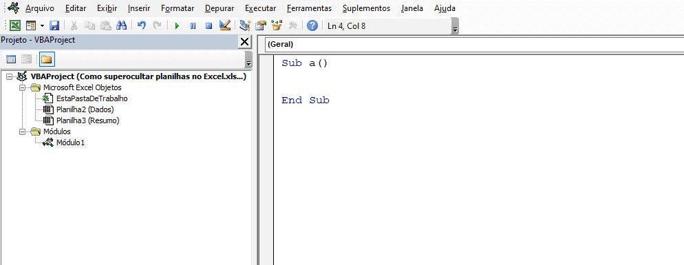The image size is (684, 265).
Task: Click the View Object icon in project panel
Action: (x=27, y=59)
